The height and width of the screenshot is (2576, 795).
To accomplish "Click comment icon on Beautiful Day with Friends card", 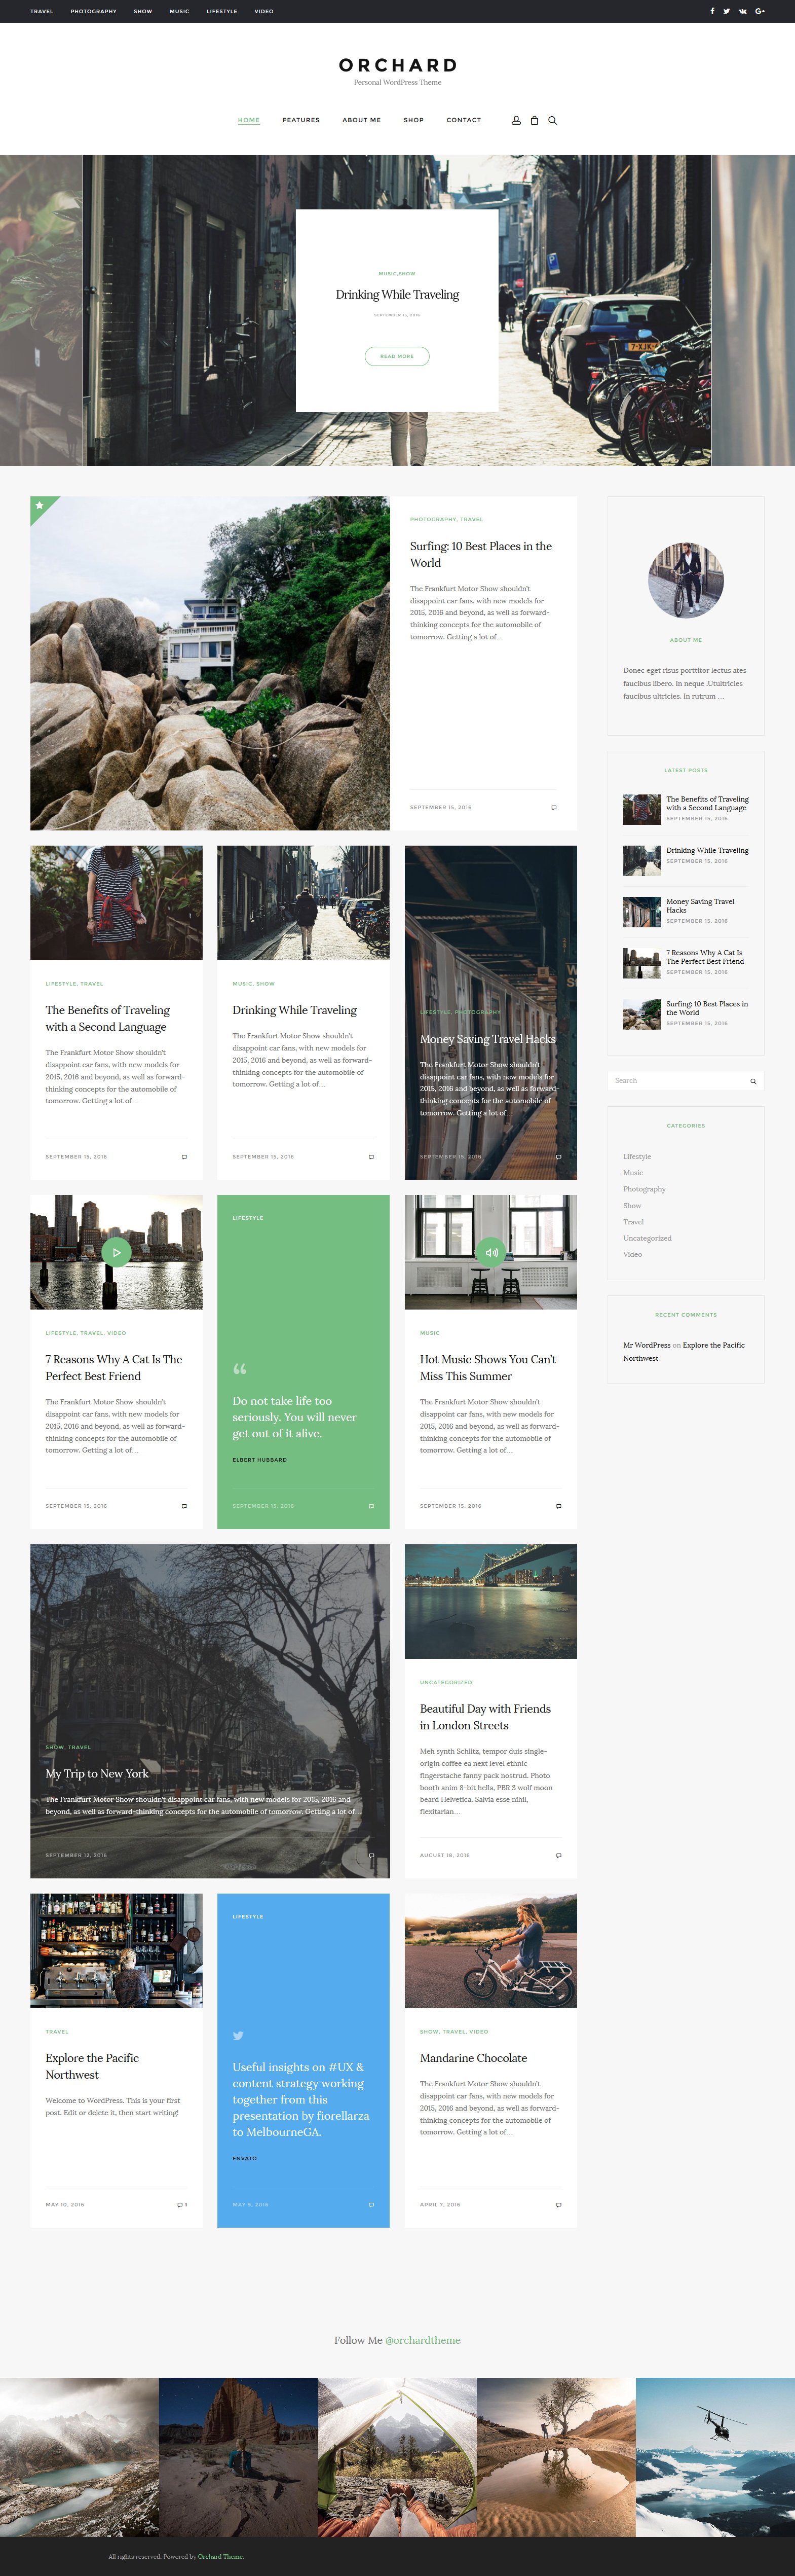I will tap(558, 1855).
